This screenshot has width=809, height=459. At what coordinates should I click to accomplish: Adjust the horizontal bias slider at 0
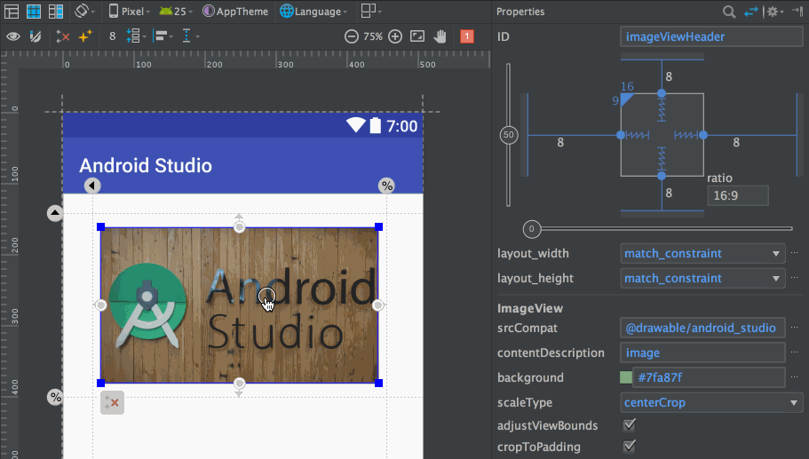tap(532, 229)
